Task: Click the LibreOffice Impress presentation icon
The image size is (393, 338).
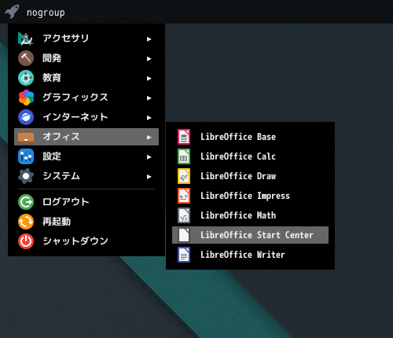Action: 184,196
